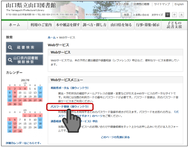Open the お問い合わせ link

tap(142, 15)
